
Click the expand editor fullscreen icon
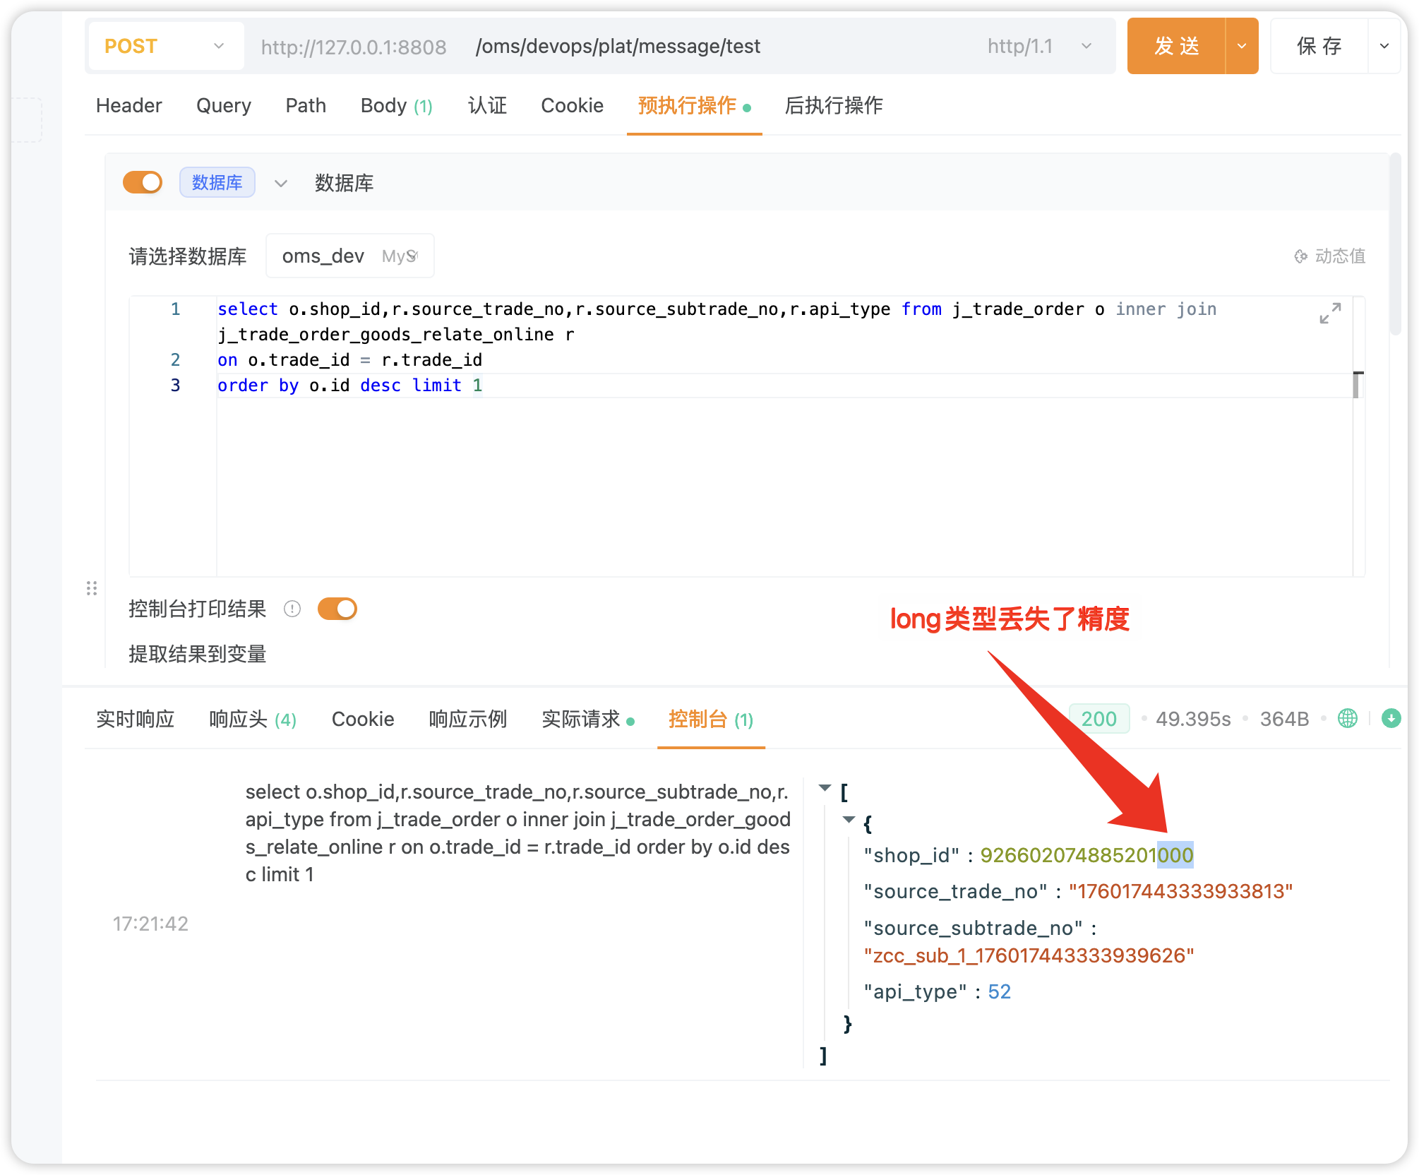(x=1330, y=313)
